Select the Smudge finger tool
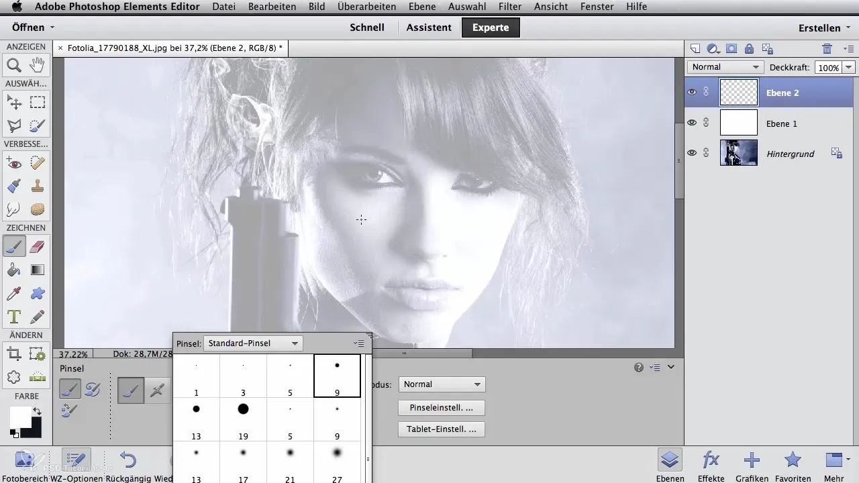The width and height of the screenshot is (859, 483). (13, 209)
